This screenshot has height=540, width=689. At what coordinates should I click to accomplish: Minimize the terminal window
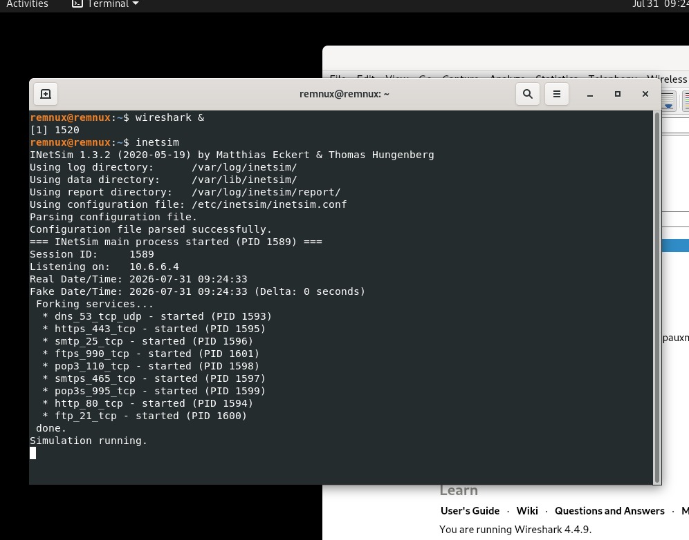[590, 94]
